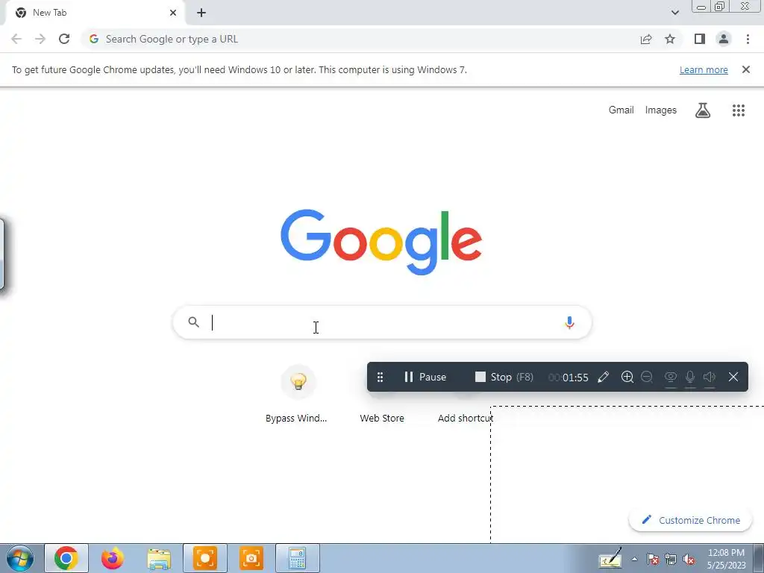The width and height of the screenshot is (764, 573).
Task: Open the orange screen recorder taskbar app
Action: click(205, 558)
